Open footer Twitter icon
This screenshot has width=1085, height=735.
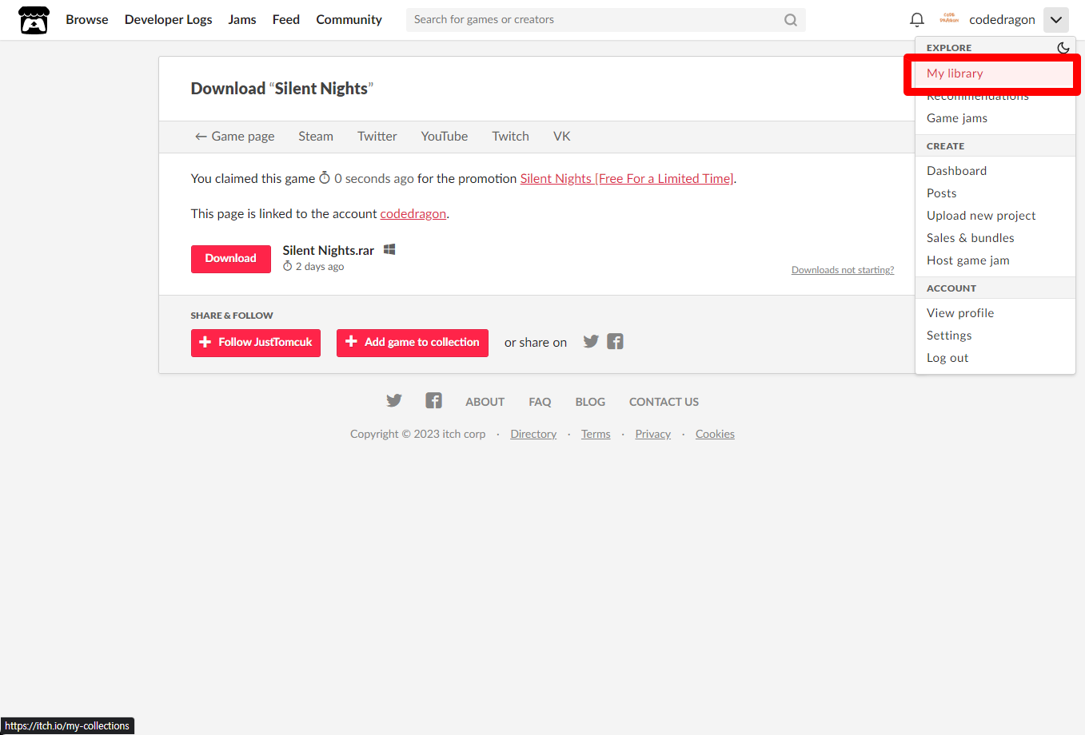click(394, 401)
